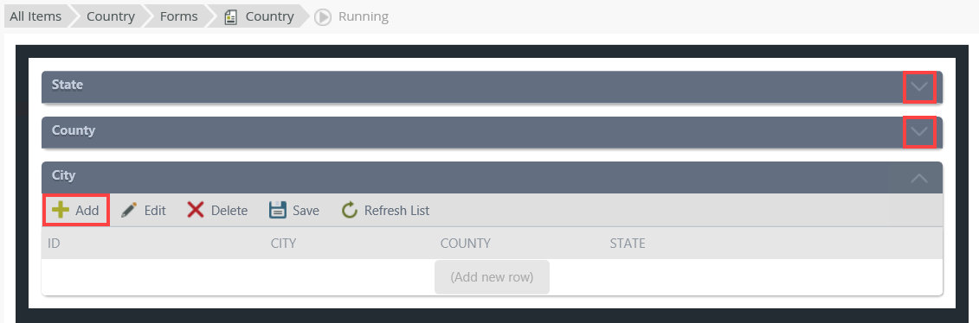The width and height of the screenshot is (979, 323).
Task: Sort by the STATE column header
Action: [628, 244]
